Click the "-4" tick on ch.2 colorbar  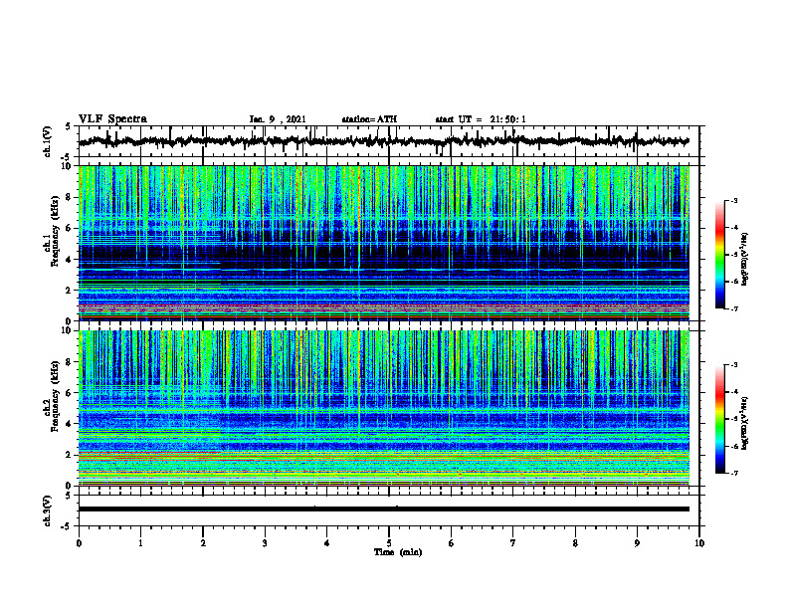[733, 392]
